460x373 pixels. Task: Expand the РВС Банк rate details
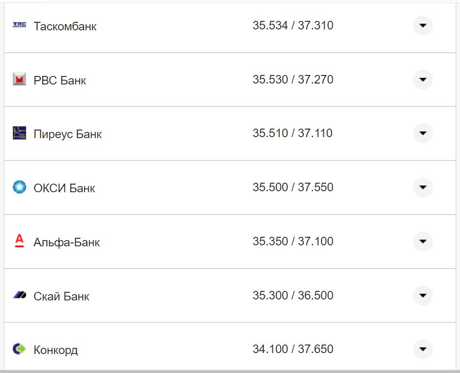[x=422, y=79]
